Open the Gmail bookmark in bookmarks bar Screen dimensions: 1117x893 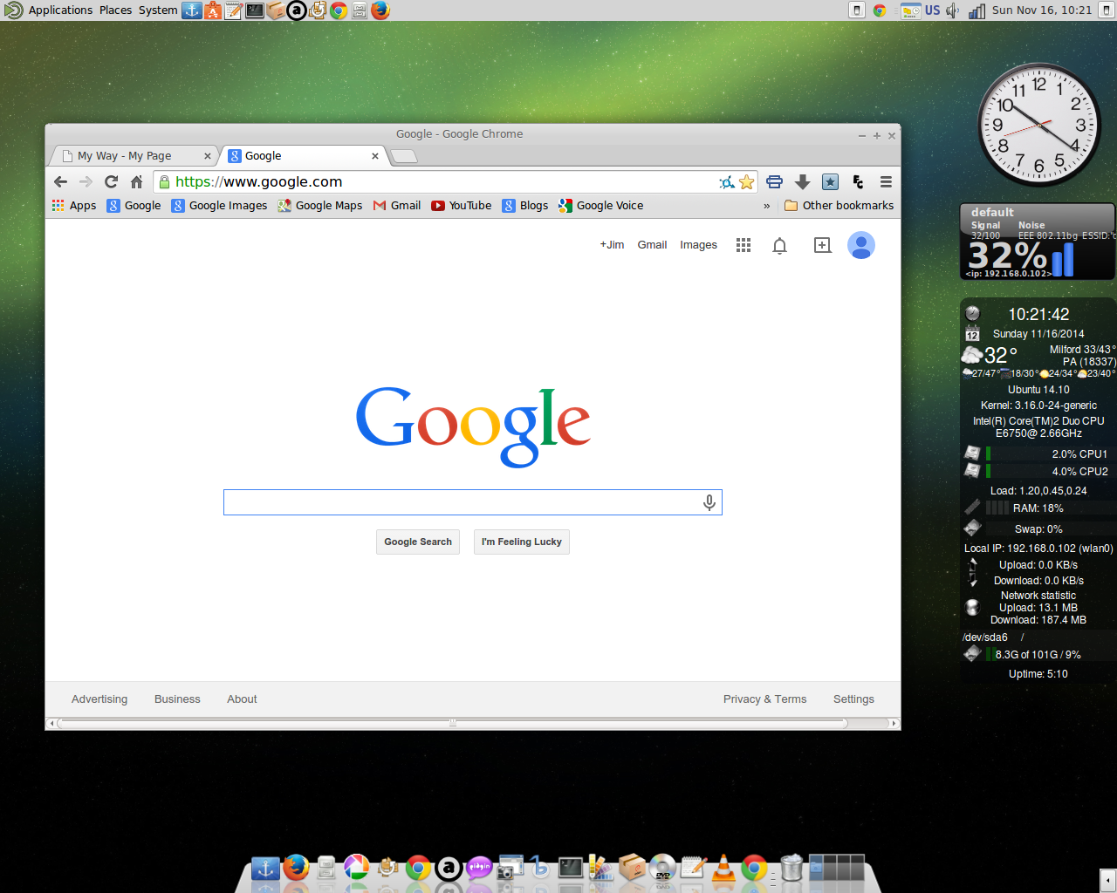click(x=397, y=206)
